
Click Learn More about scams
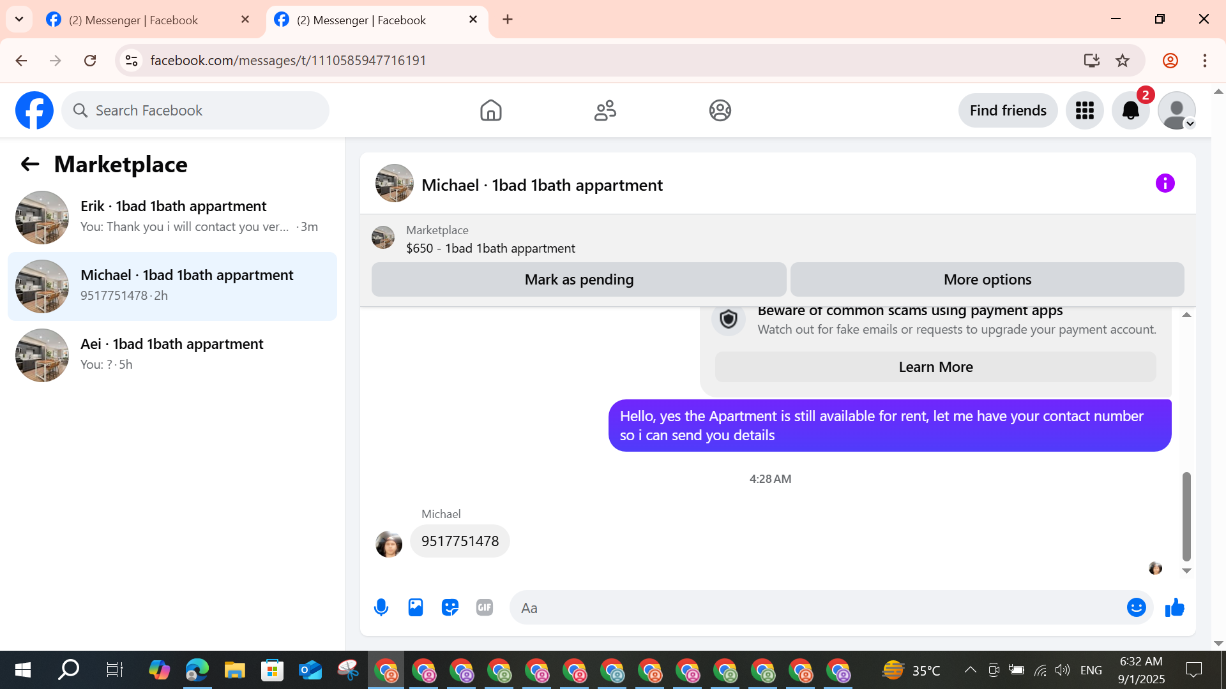click(x=935, y=367)
